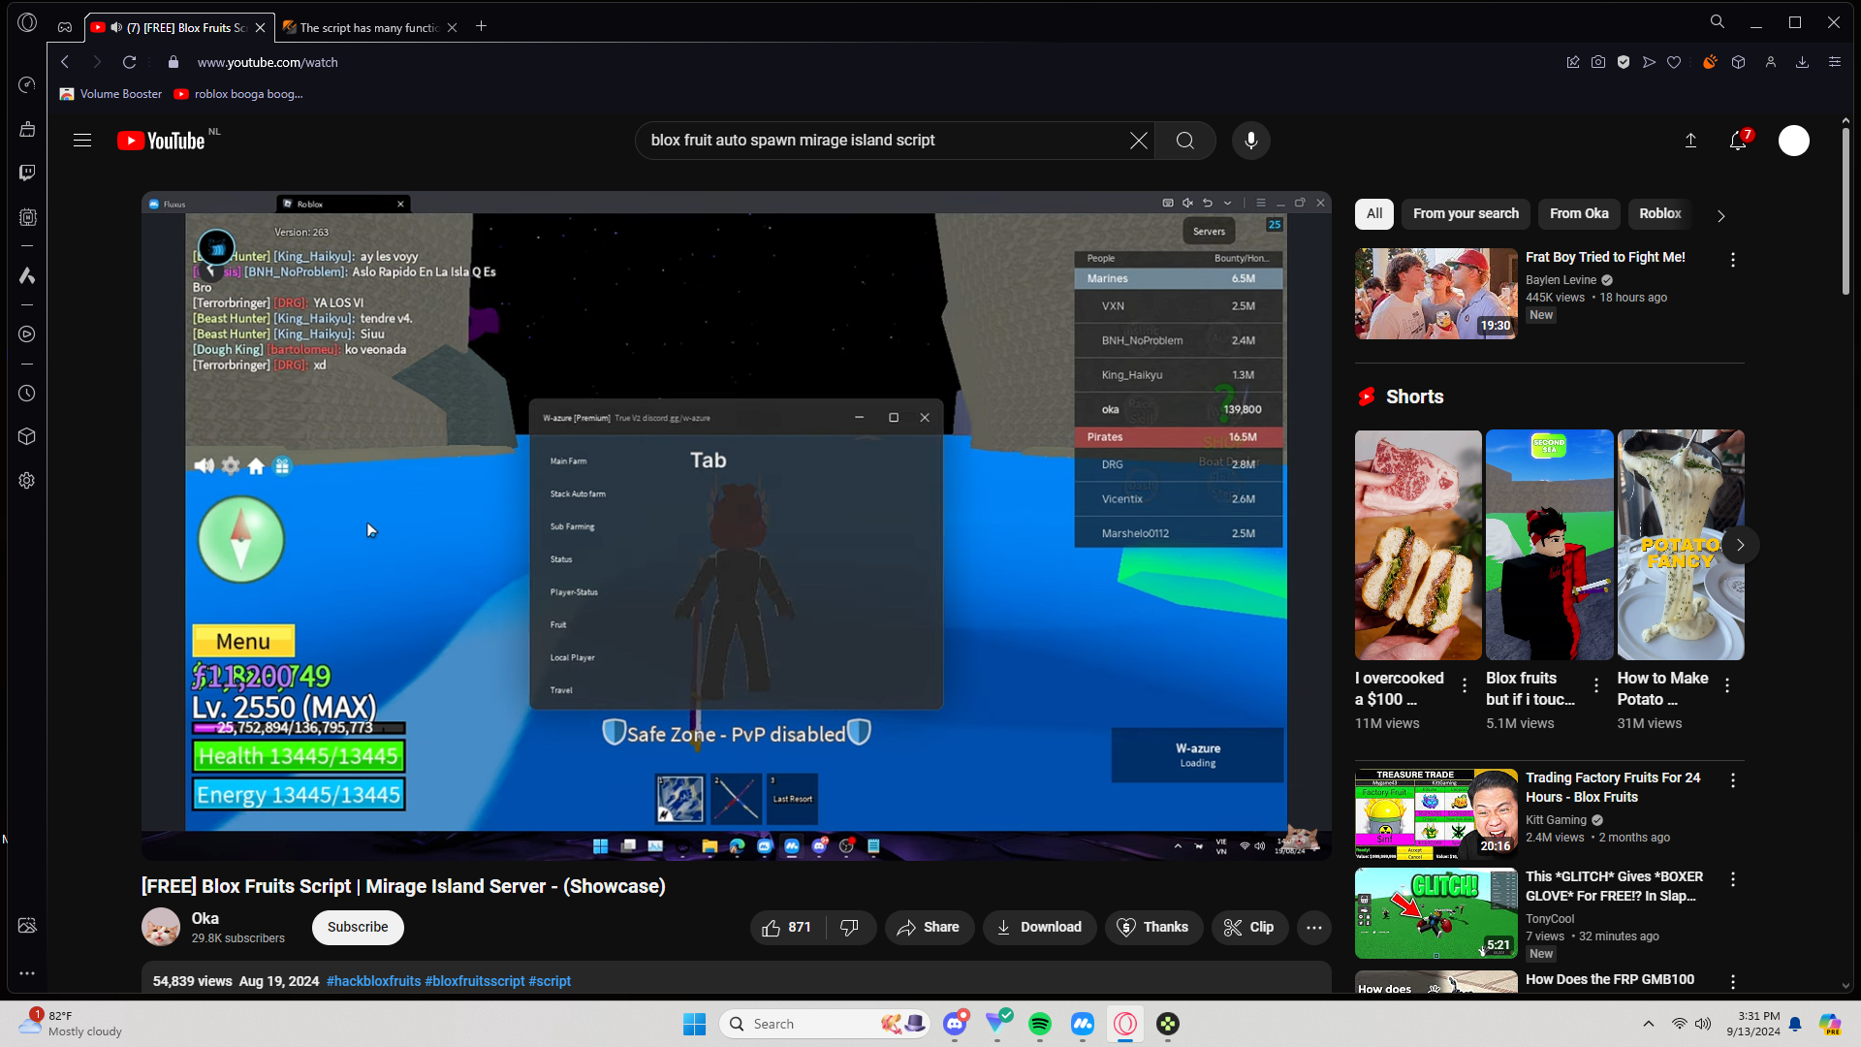The image size is (1861, 1047).
Task: Clear the YouTube search query
Action: tap(1139, 141)
